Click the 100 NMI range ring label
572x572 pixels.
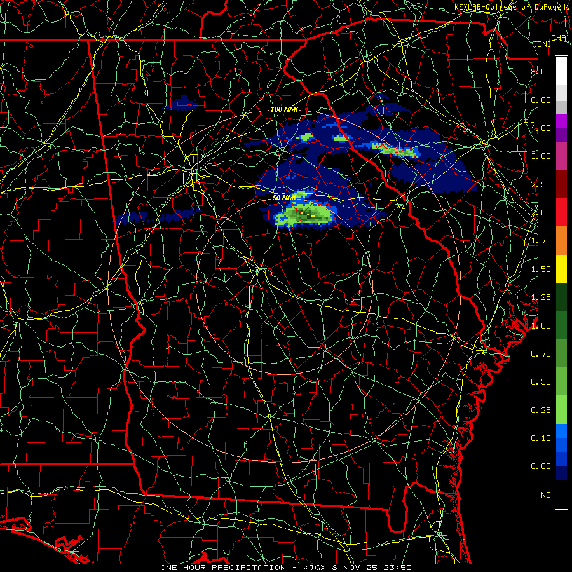pos(284,109)
